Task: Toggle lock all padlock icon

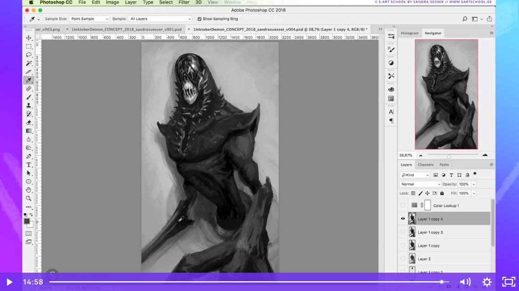Action: [442, 193]
